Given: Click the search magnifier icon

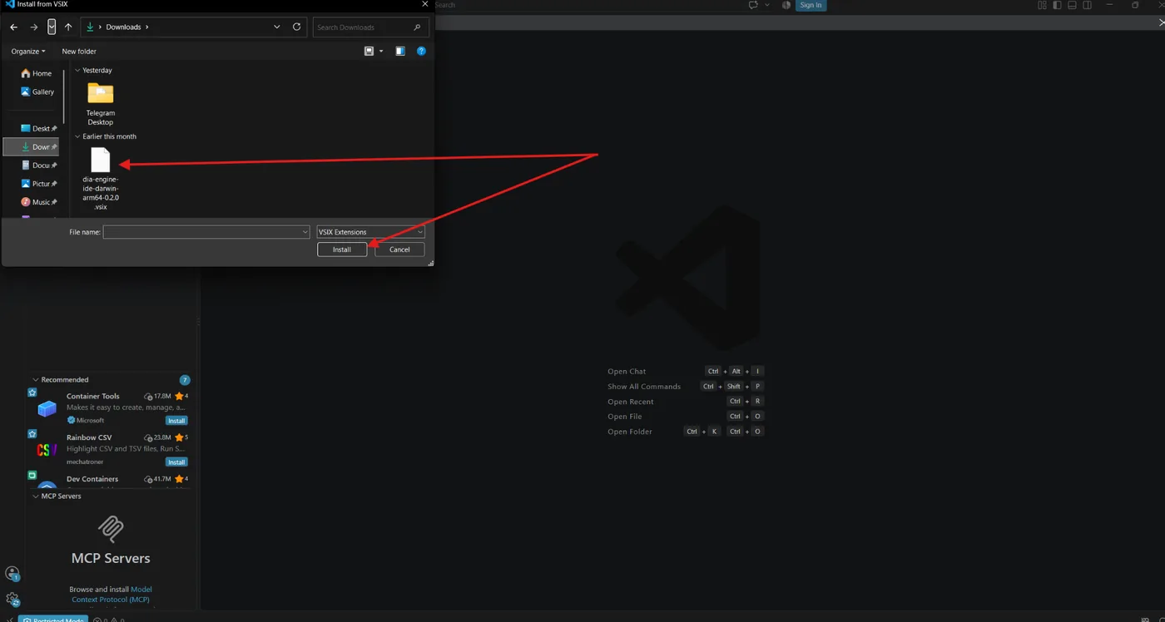Looking at the screenshot, I should click(x=417, y=27).
